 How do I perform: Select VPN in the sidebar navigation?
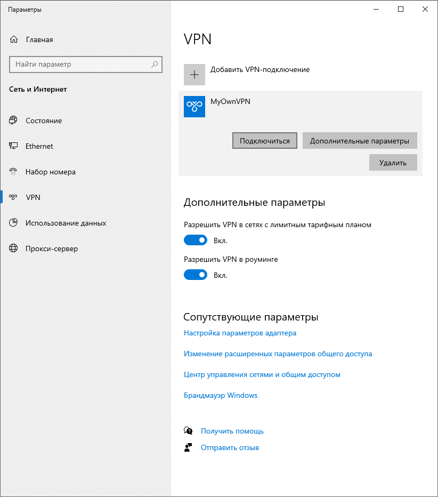pyautogui.click(x=13, y=197)
